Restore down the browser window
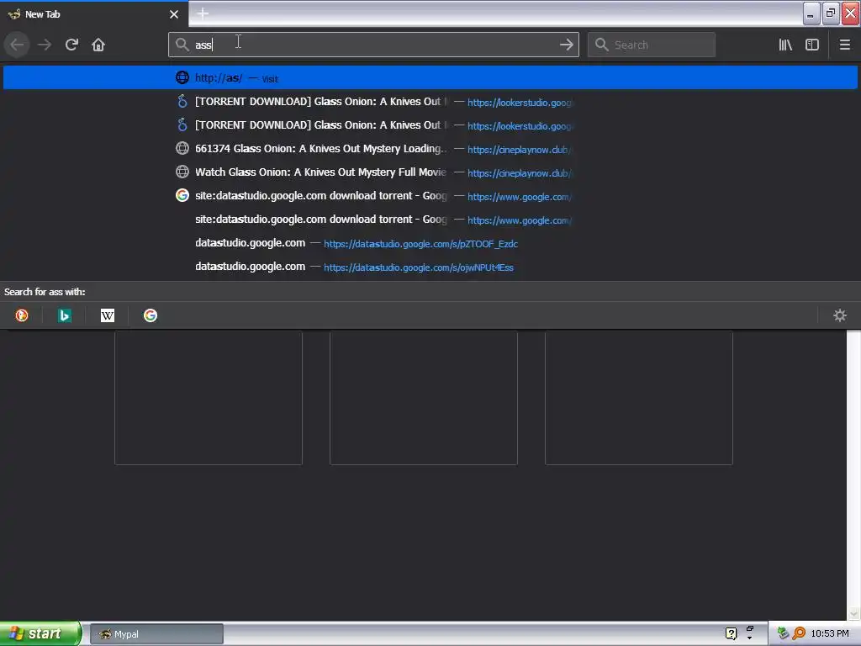 [831, 13]
